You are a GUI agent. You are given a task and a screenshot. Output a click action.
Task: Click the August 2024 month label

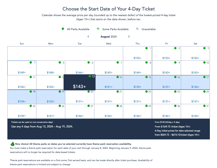coord(109,37)
